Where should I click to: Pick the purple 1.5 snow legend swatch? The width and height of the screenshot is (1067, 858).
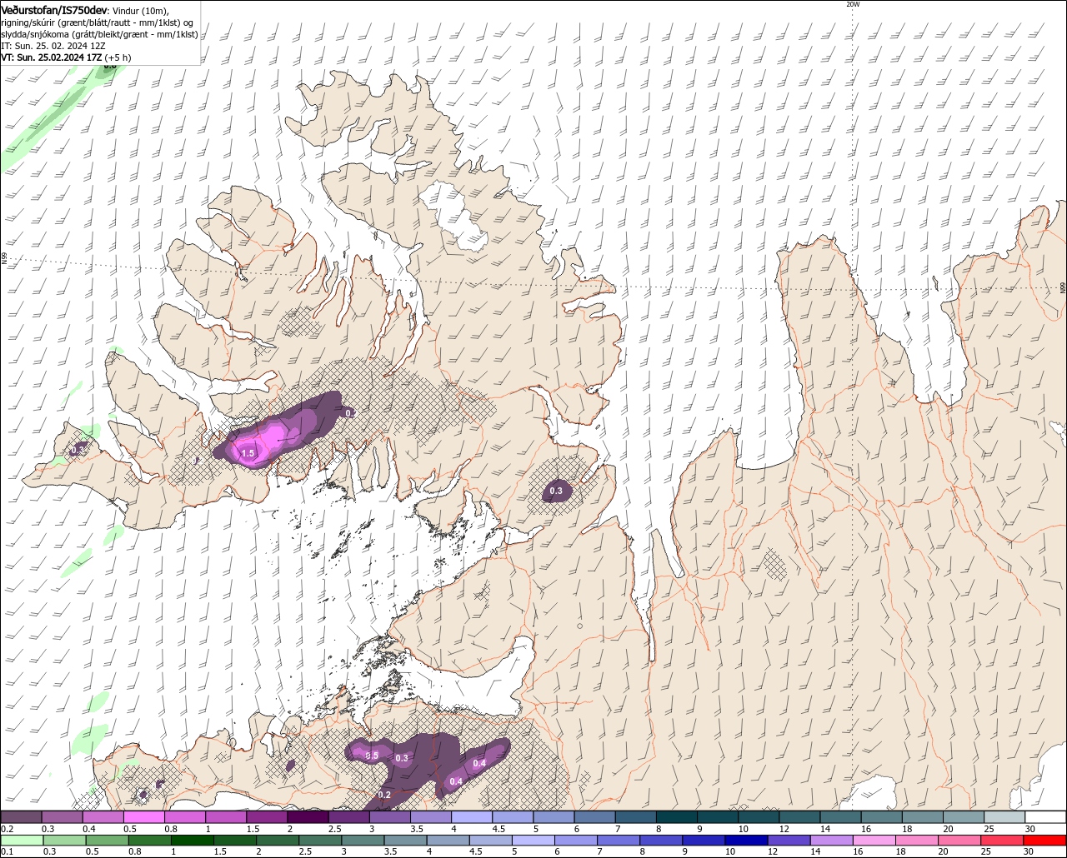(x=267, y=817)
